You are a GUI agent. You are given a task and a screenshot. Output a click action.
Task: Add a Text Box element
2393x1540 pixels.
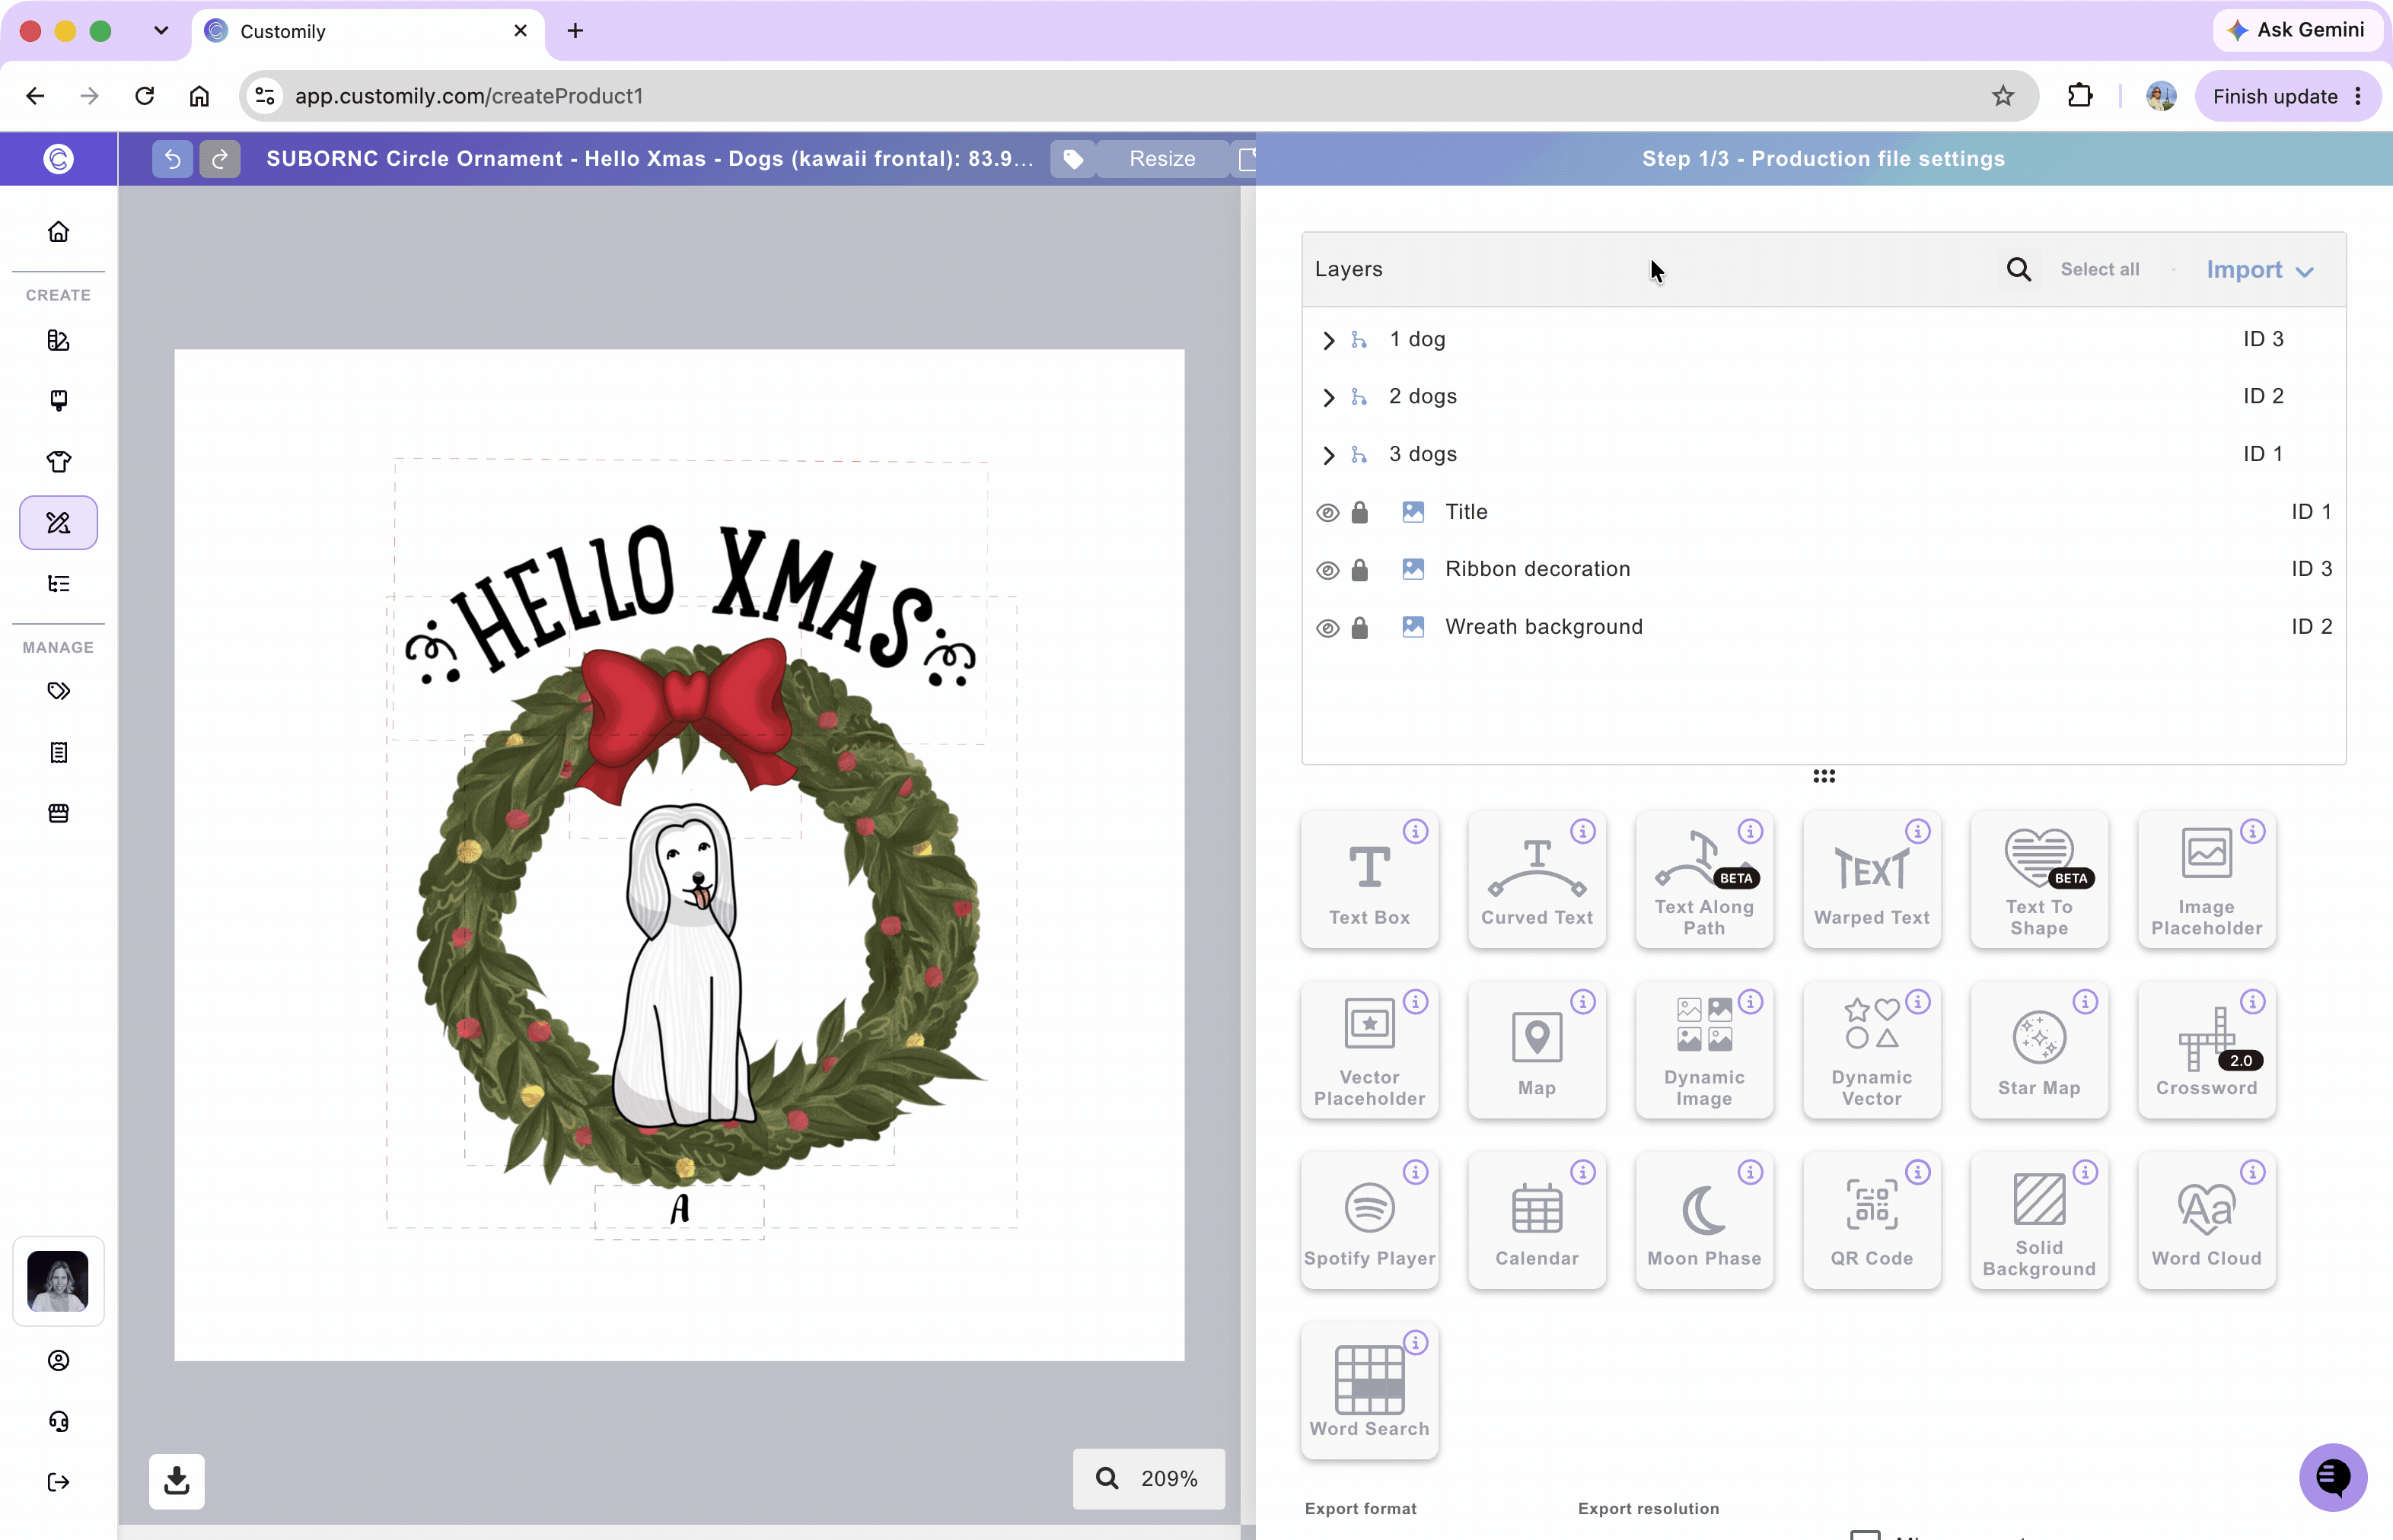click(1369, 879)
